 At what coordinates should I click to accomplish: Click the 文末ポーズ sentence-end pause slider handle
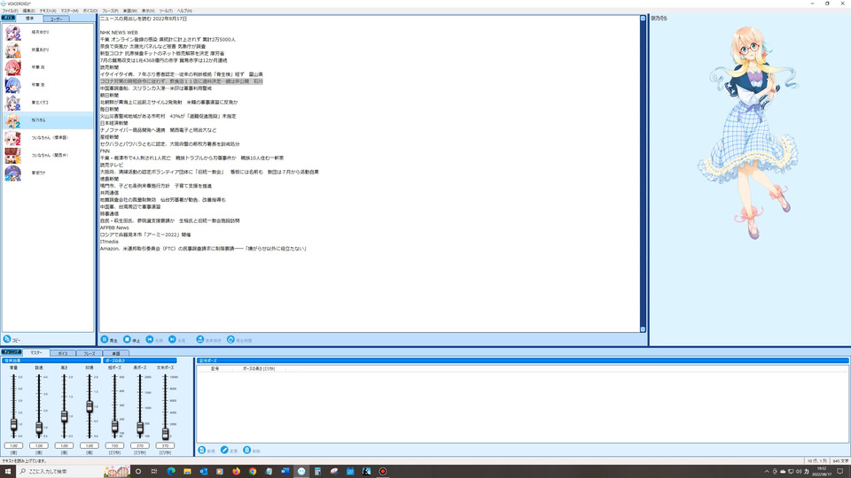(x=165, y=433)
